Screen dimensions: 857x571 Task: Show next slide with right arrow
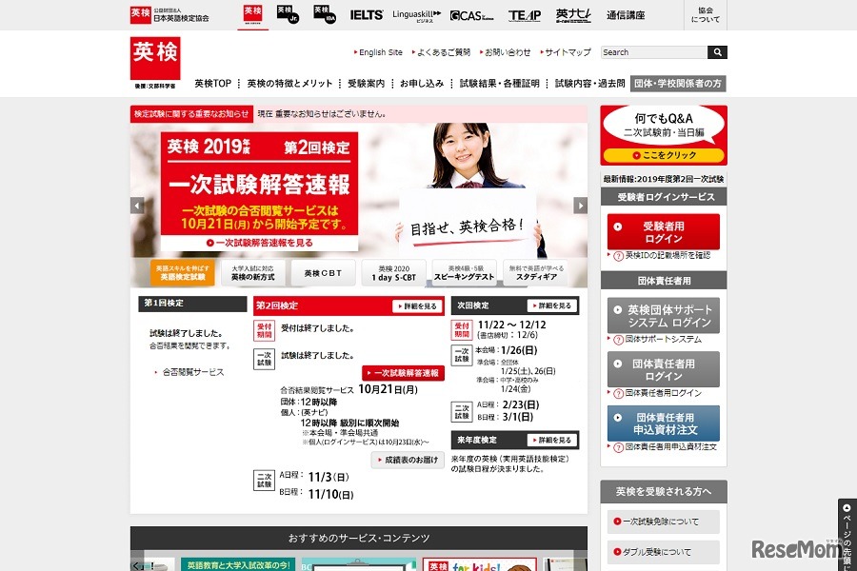click(580, 206)
